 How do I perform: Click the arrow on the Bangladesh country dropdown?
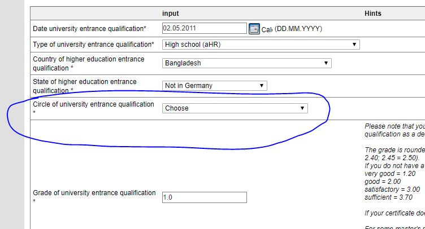[x=326, y=63]
